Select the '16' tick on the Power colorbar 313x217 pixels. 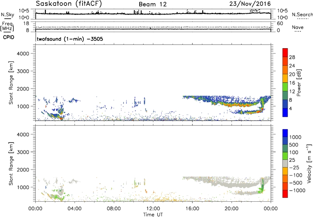[x=292, y=83]
